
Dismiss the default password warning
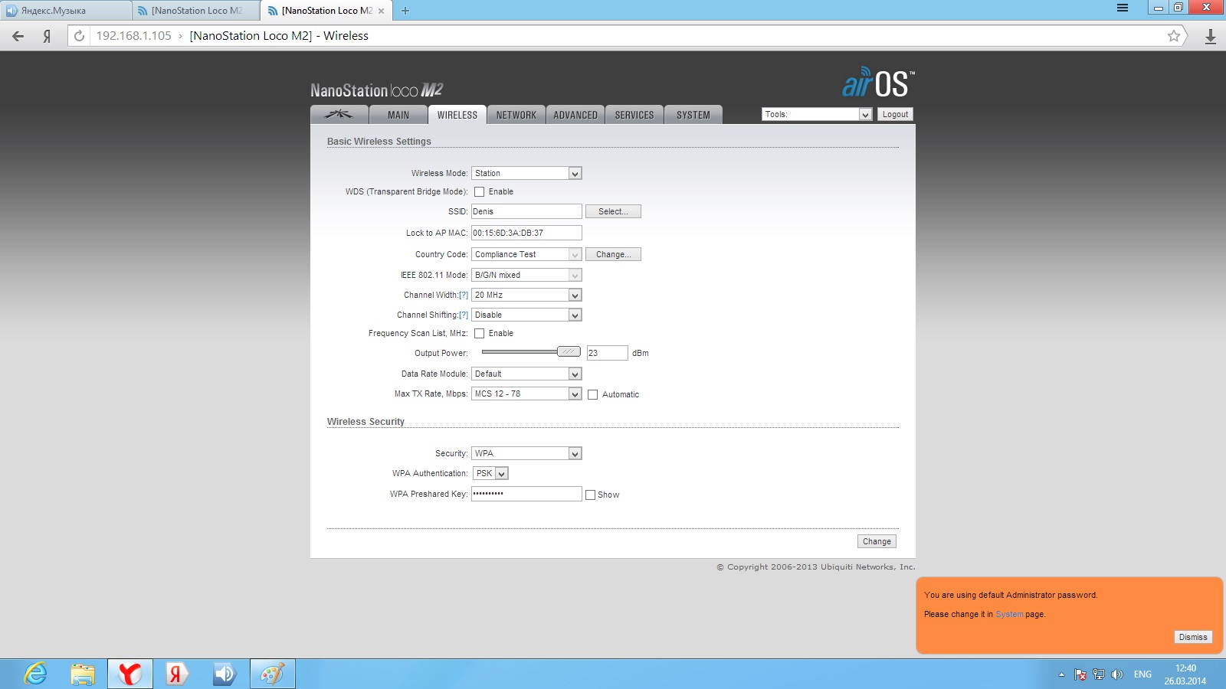(x=1193, y=638)
